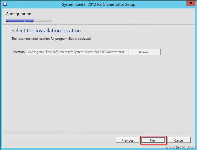
Task: Go back with the Previous button
Action: click(127, 140)
